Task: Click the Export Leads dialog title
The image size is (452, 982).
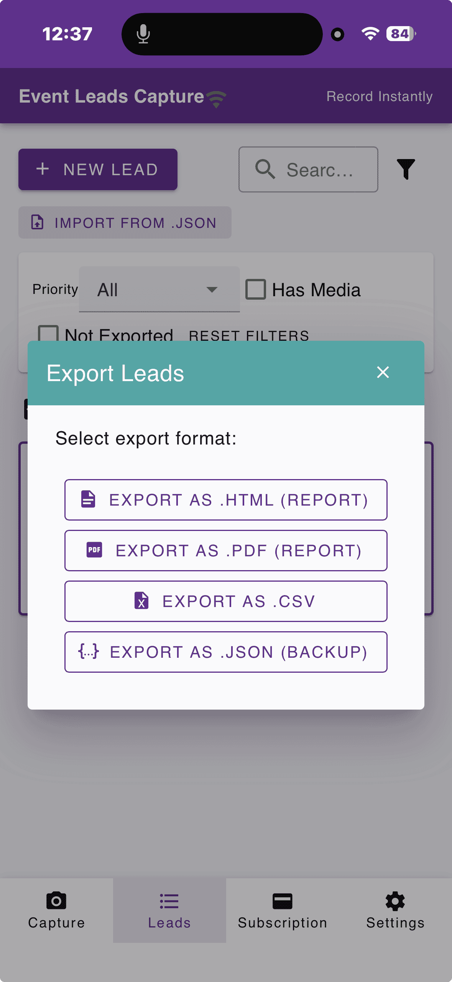Action: pyautogui.click(x=115, y=373)
